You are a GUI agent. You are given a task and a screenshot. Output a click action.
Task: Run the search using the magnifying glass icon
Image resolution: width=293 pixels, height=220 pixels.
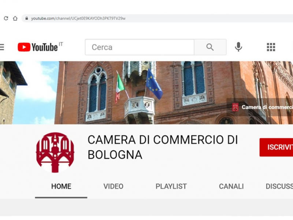[x=210, y=47]
